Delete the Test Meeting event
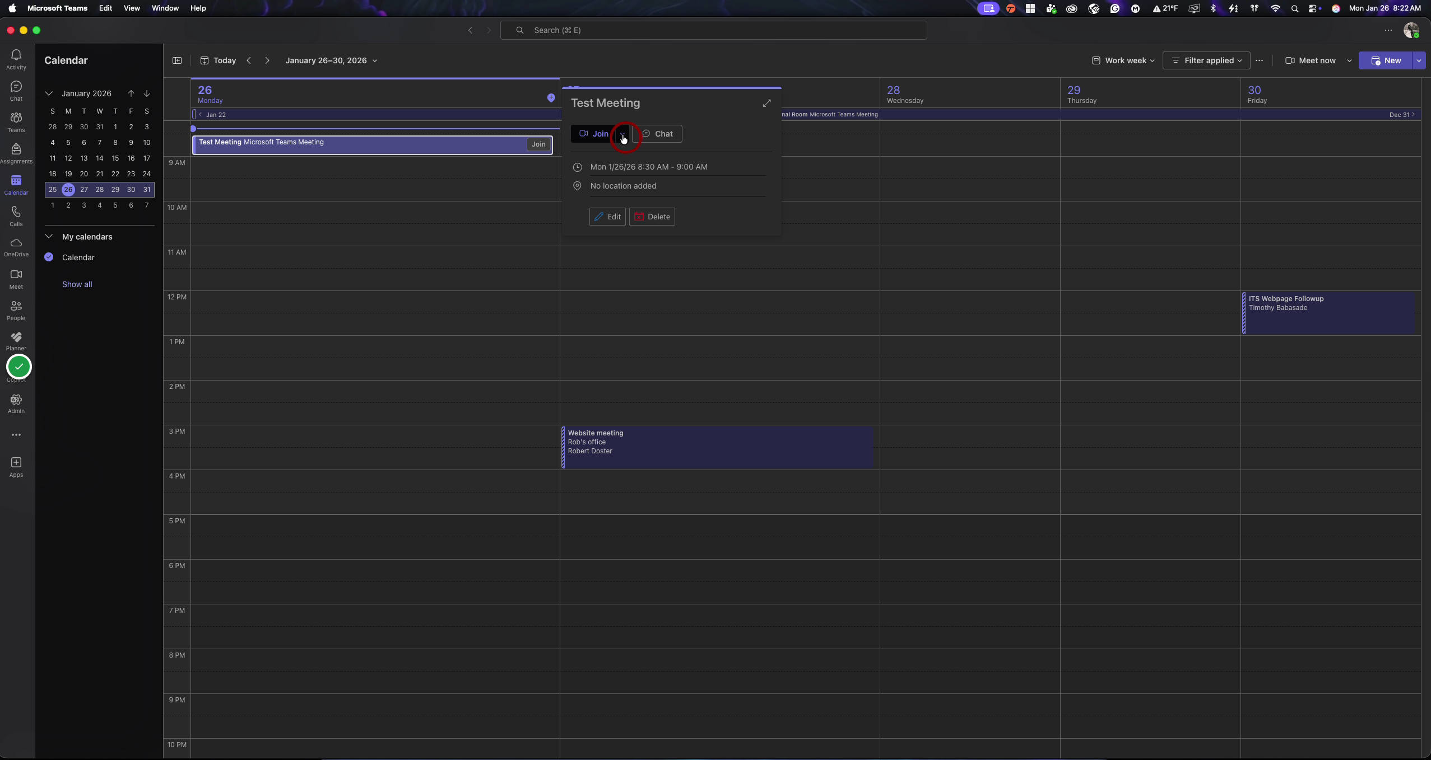The width and height of the screenshot is (1431, 760). click(652, 217)
